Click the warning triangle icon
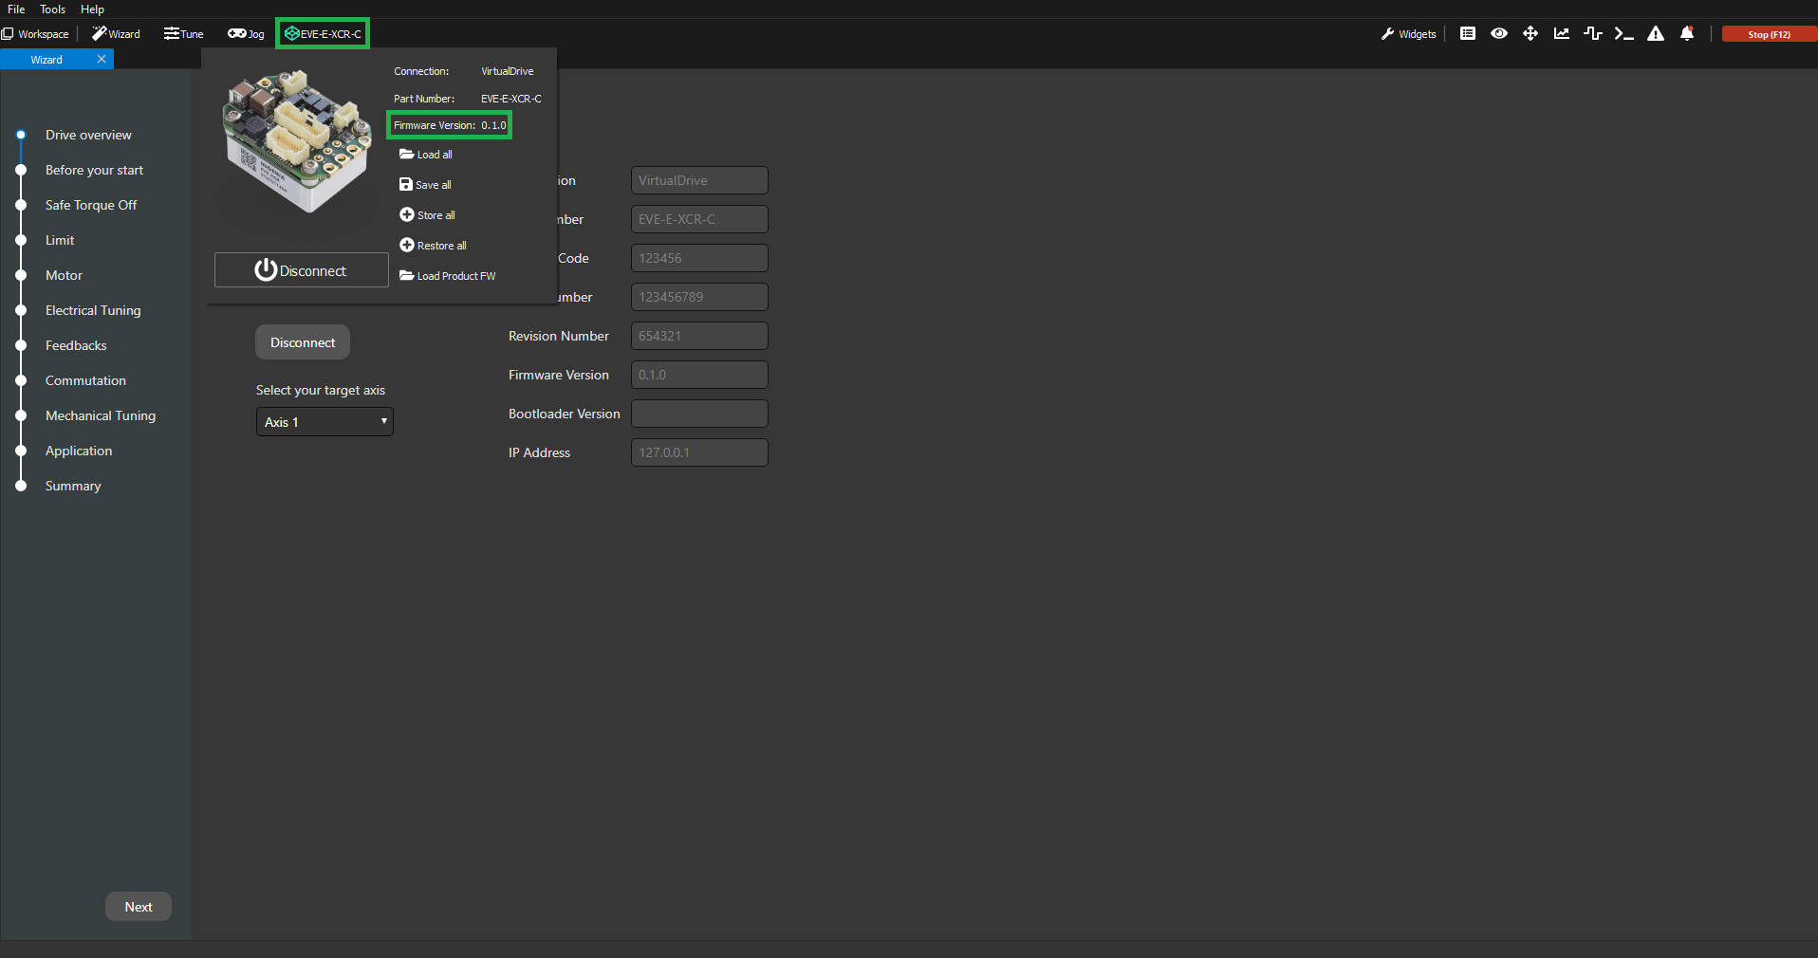 1655,34
